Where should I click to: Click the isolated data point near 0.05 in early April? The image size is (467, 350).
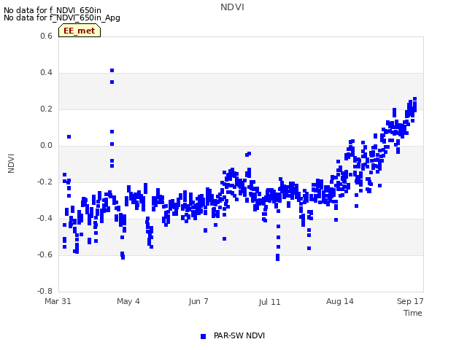[x=69, y=137]
